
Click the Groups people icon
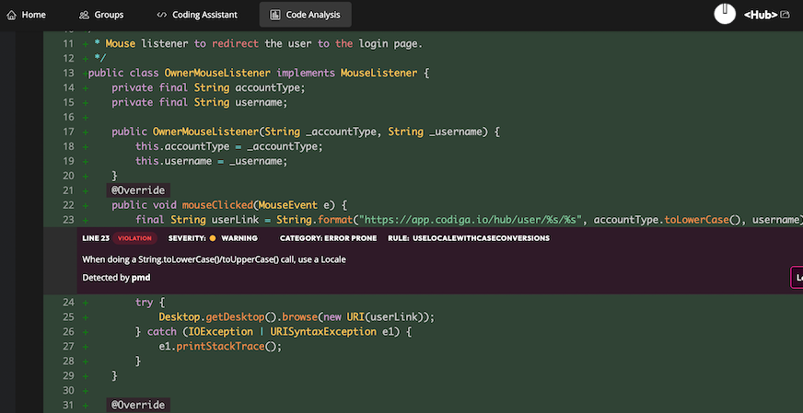(85, 15)
